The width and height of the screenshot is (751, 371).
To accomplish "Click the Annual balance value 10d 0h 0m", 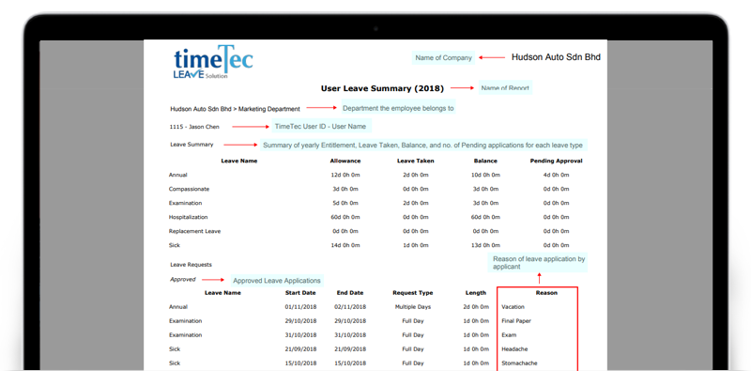I will pyautogui.click(x=485, y=175).
